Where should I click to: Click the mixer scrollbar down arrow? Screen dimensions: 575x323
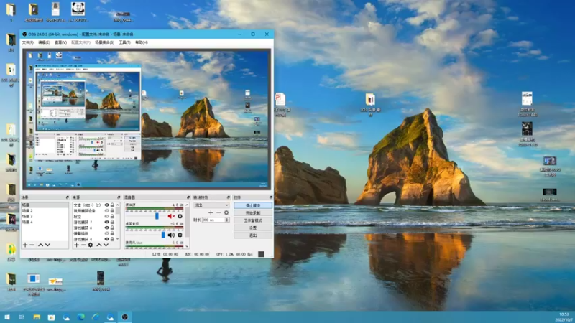tap(187, 246)
